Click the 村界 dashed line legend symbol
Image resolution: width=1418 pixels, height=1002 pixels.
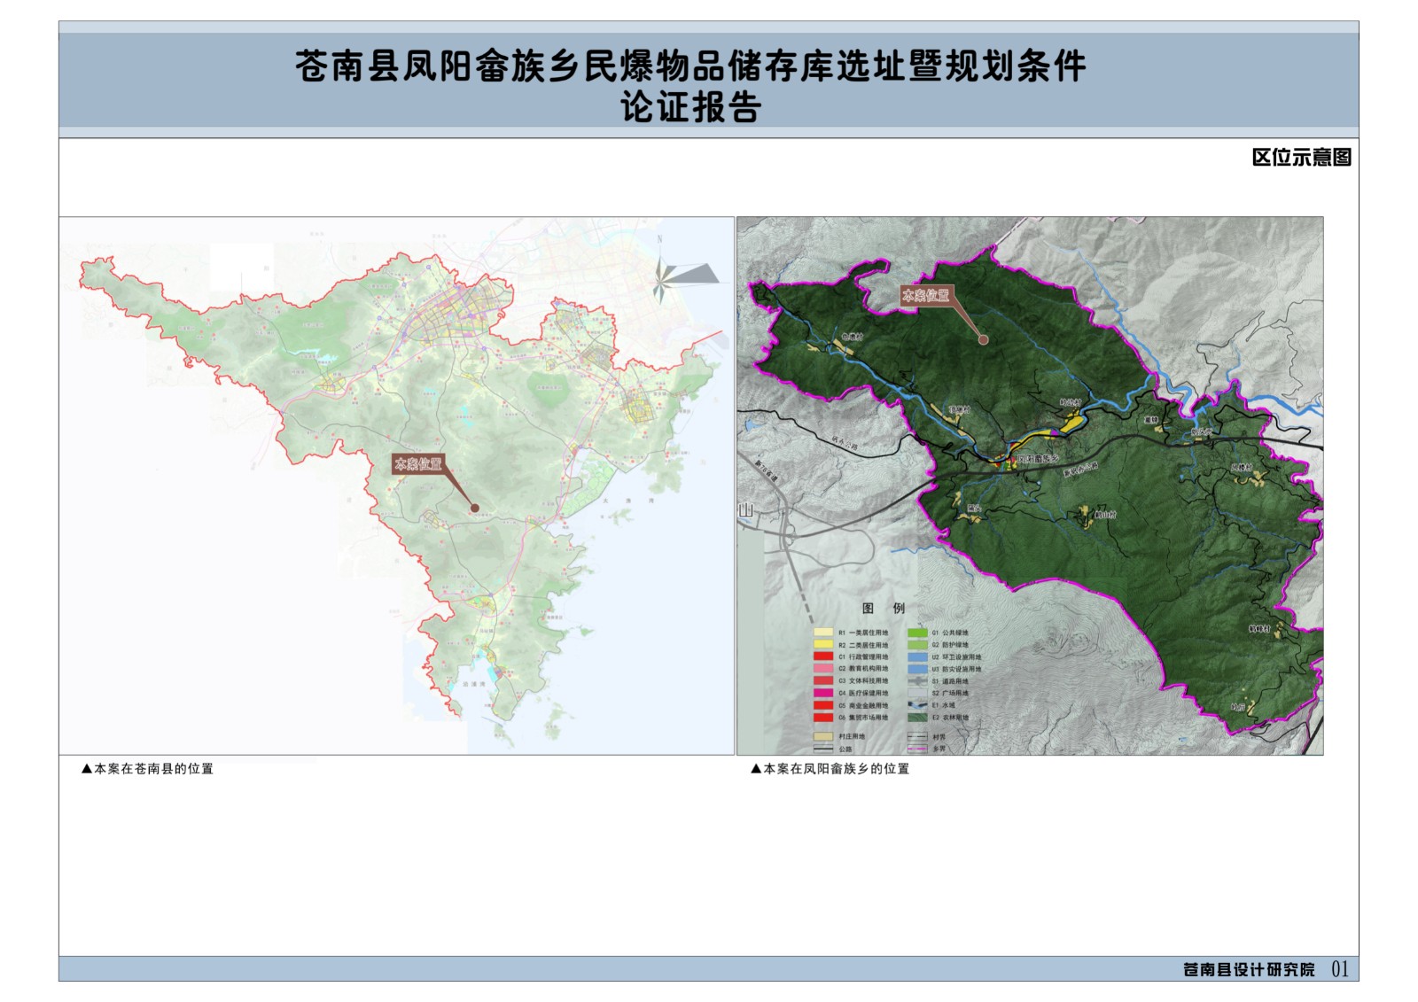tap(917, 736)
